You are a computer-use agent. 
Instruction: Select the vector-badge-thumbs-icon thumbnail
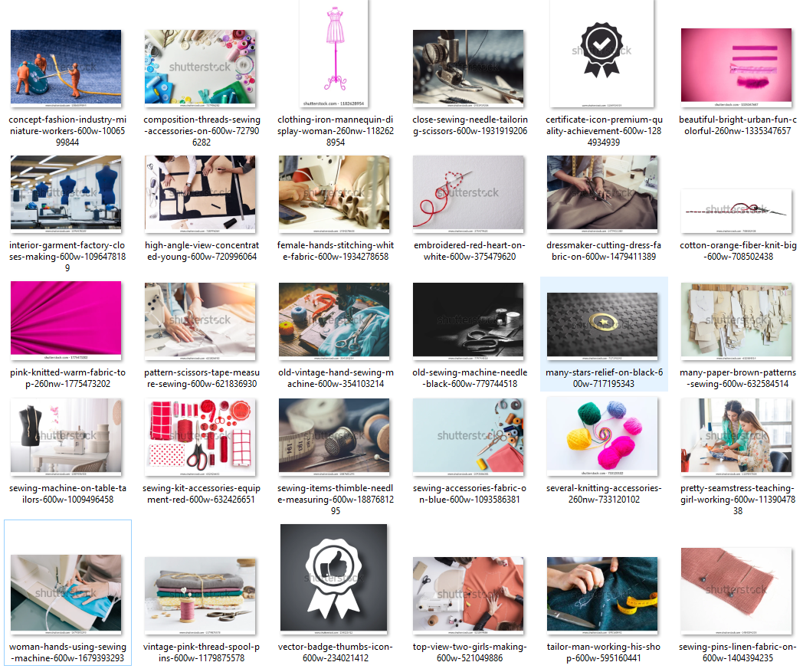334,579
